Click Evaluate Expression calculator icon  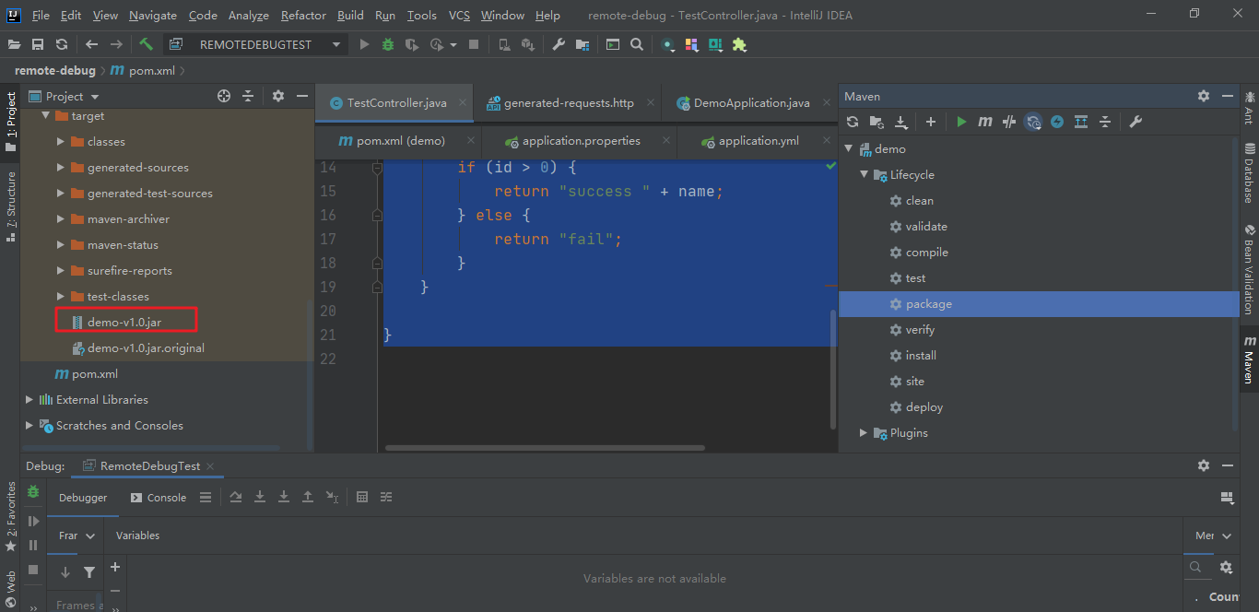[x=362, y=497]
